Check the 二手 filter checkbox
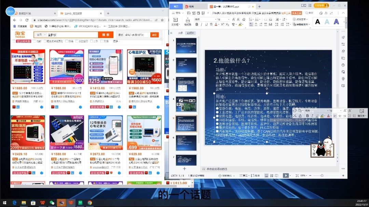The height and width of the screenshot is (207, 369). [x=92, y=41]
